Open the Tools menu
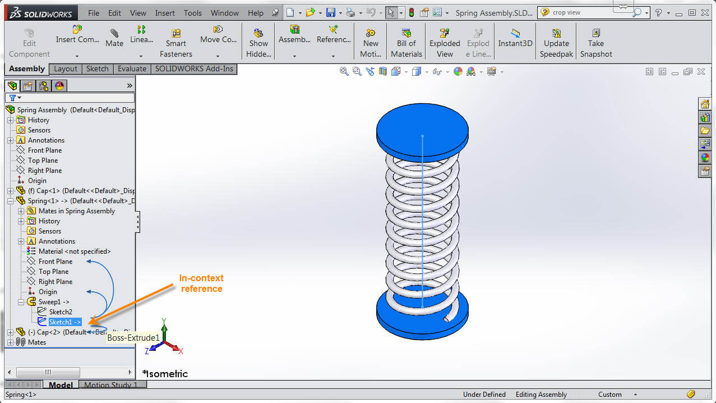The image size is (716, 403). (x=192, y=12)
